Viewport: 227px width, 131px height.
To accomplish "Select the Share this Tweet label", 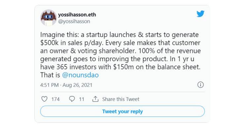I will point(121,99).
